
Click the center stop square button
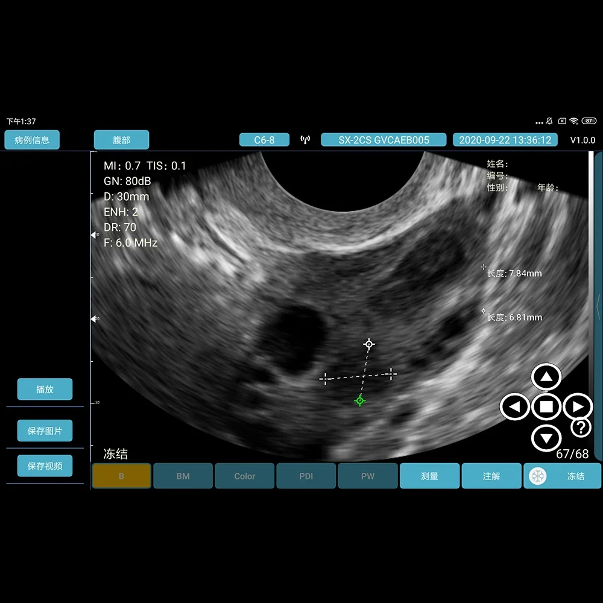tap(546, 406)
